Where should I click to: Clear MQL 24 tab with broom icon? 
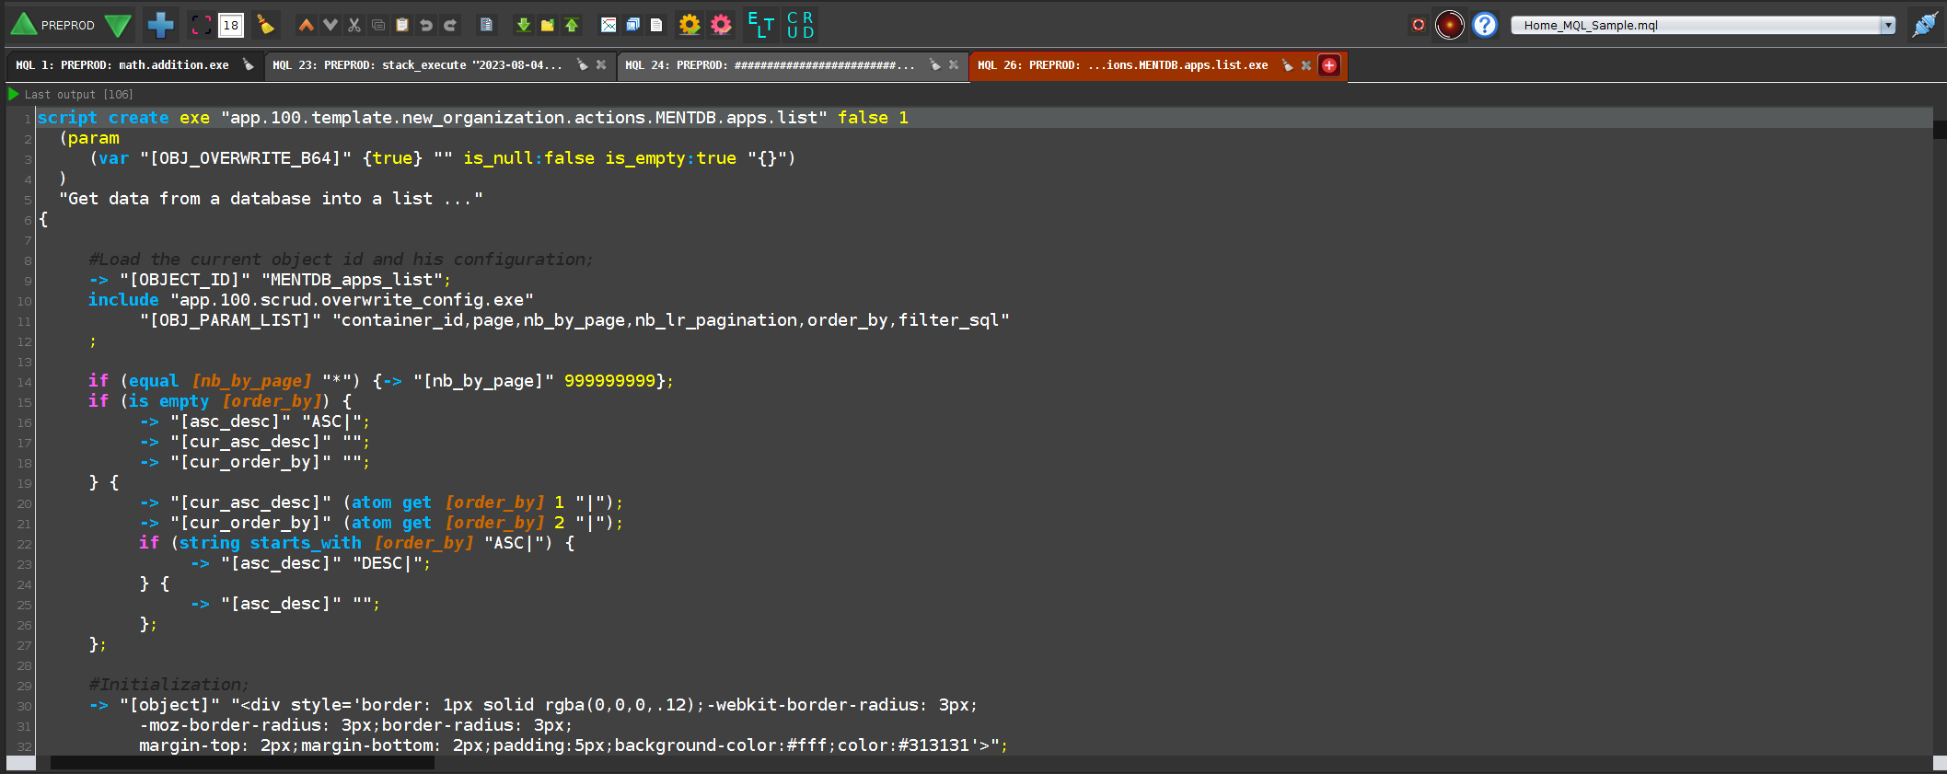[935, 64]
